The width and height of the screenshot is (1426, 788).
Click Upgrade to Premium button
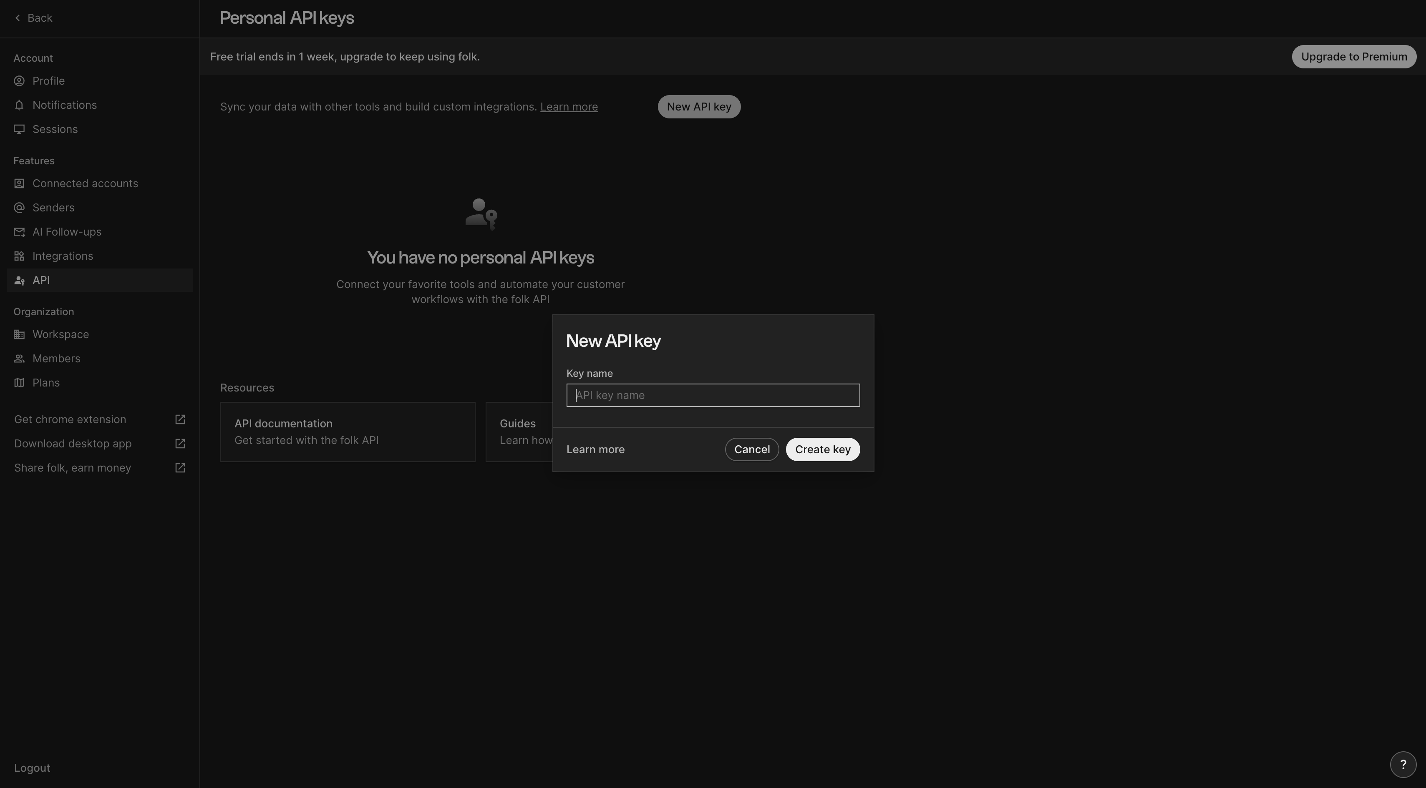coord(1353,56)
